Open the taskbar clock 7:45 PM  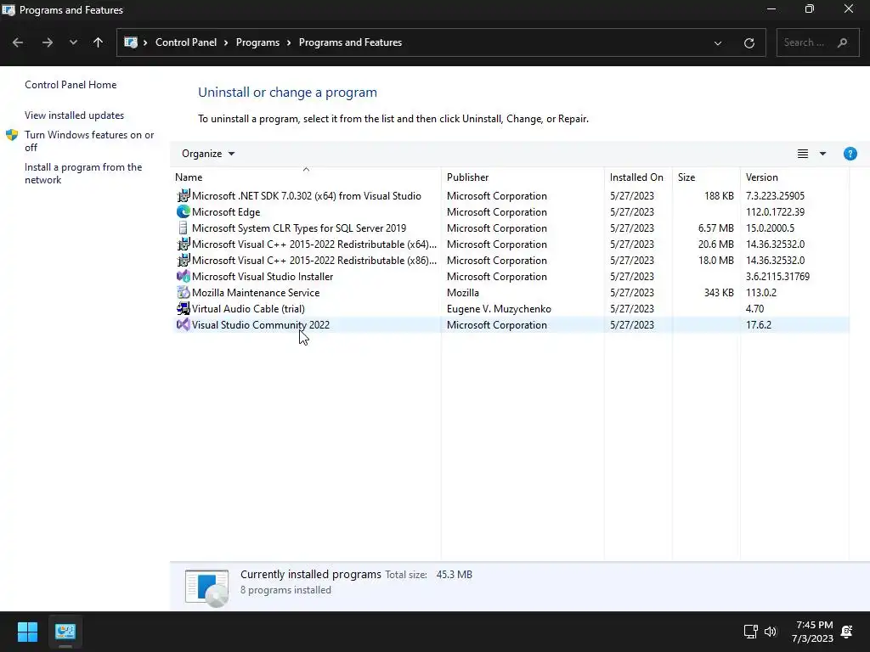pos(813,632)
